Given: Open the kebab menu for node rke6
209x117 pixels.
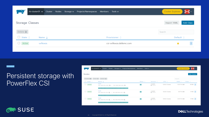Looking at the screenshot, I should click(195, 99).
